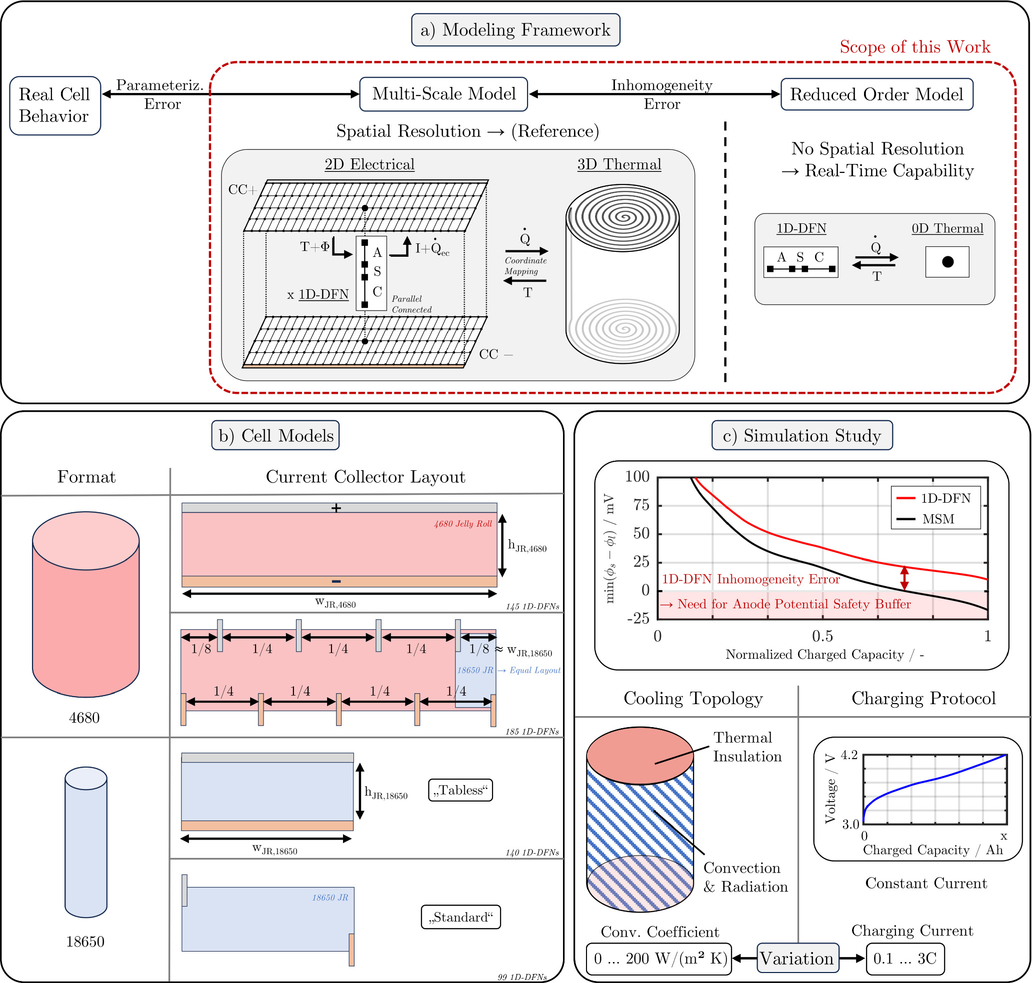
Task: Click the '18650 JR' standard layout rectangle
Action: [268, 919]
